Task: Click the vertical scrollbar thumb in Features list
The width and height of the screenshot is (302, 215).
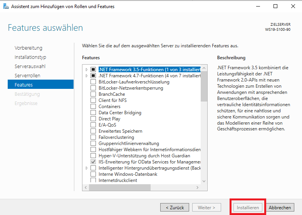Action: (x=204, y=86)
